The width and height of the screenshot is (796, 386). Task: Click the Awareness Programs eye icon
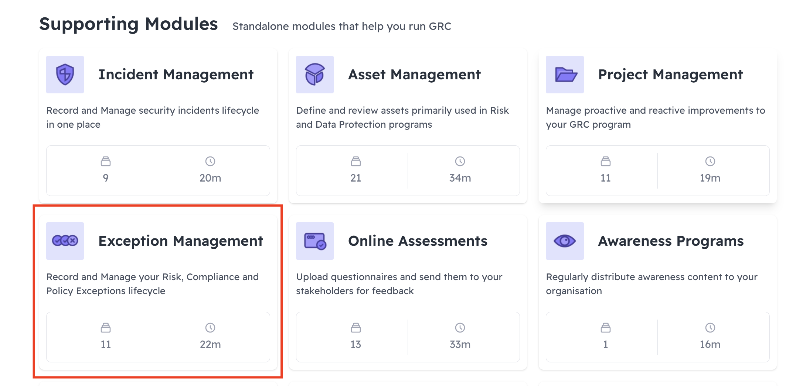(x=564, y=241)
